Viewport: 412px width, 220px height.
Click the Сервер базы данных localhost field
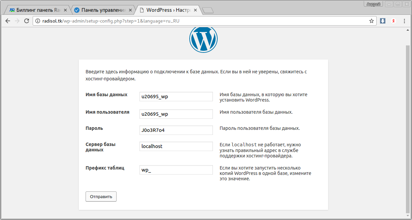176,146
